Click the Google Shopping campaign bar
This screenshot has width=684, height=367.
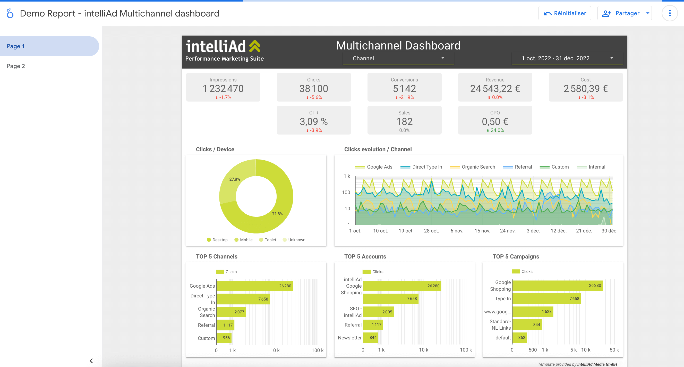(x=557, y=285)
